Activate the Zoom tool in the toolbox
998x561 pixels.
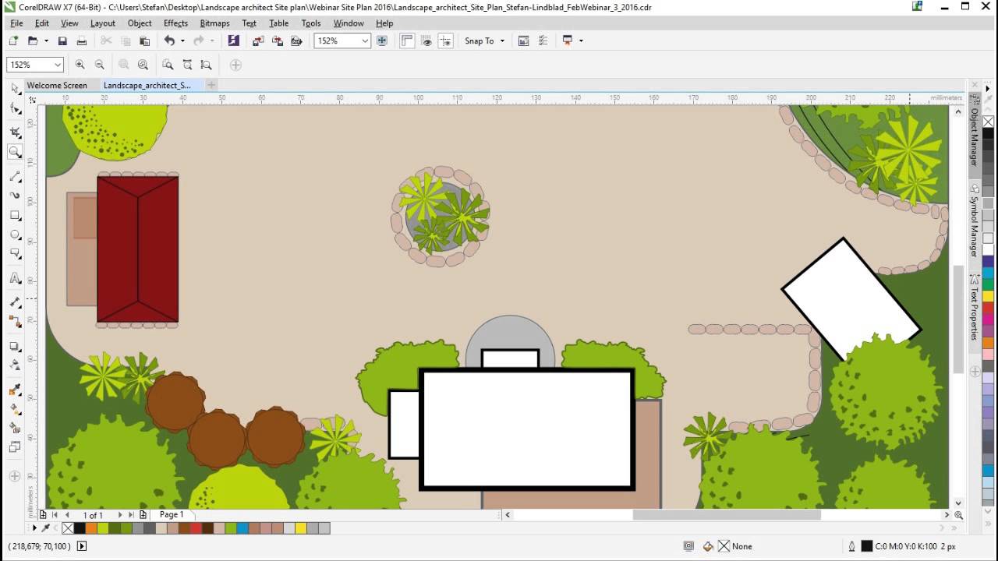coord(15,152)
